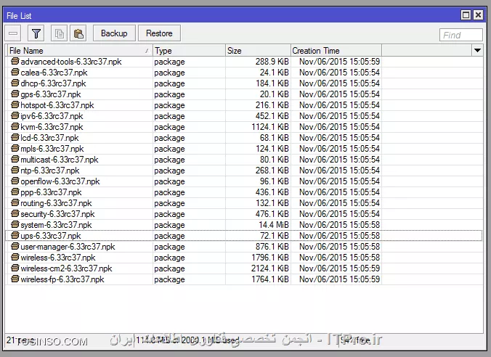Click package icon of ipv6-6.33rc37.npk
The width and height of the screenshot is (491, 357).
(15, 115)
